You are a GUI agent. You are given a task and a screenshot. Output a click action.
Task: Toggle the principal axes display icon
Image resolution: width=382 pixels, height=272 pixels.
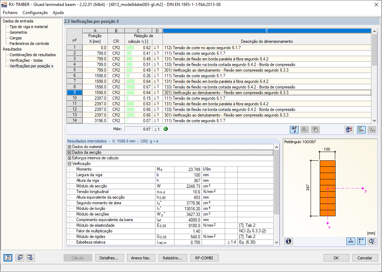click(361, 241)
